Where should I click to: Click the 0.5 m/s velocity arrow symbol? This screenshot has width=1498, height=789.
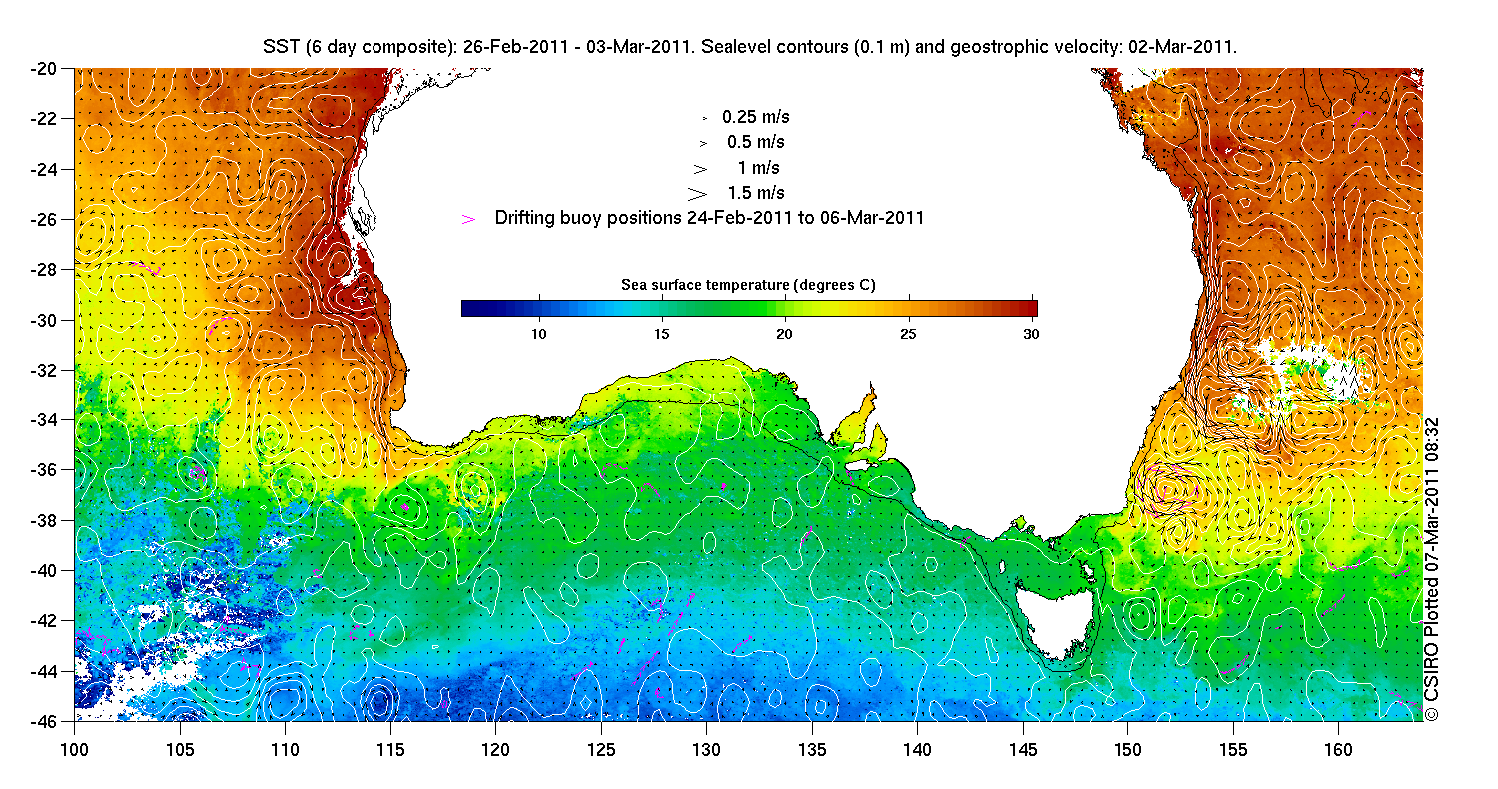coord(703,143)
